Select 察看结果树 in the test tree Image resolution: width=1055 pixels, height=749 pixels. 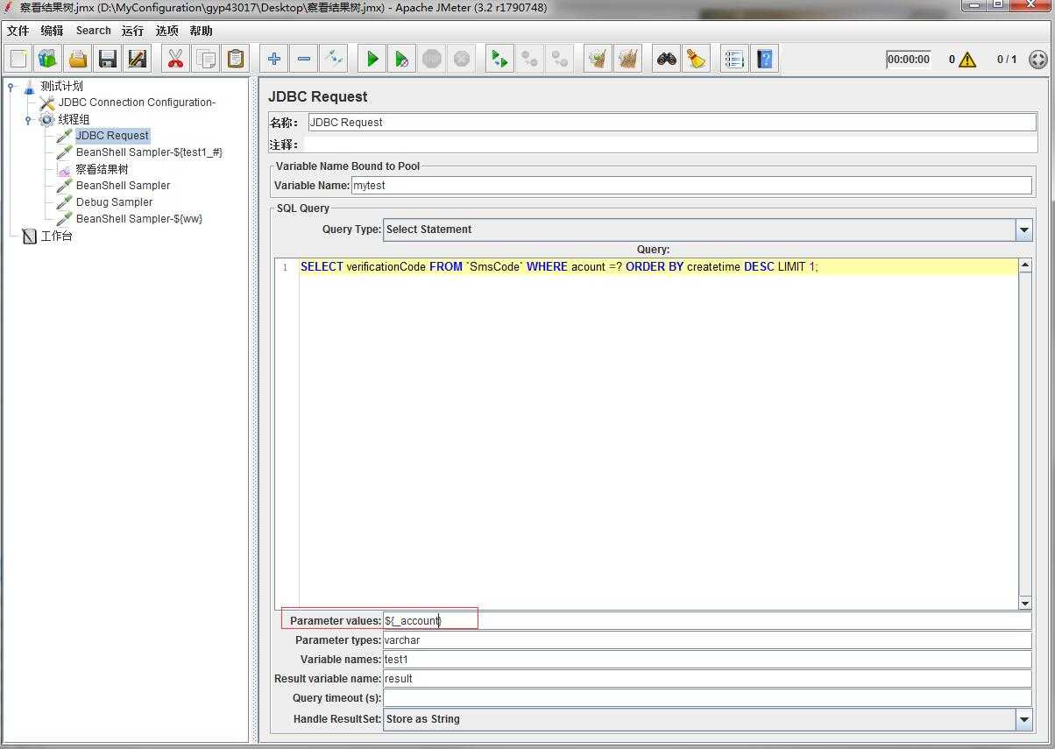[x=102, y=169]
